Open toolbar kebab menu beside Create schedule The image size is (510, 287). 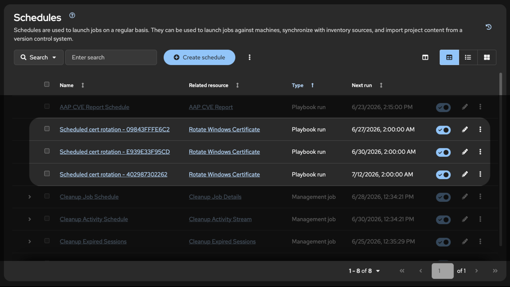click(249, 57)
